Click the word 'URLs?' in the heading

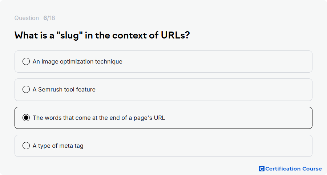point(175,35)
